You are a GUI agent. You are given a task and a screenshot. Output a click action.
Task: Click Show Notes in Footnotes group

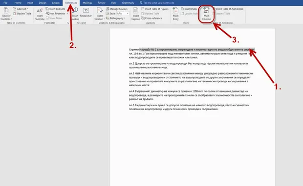click(54, 18)
